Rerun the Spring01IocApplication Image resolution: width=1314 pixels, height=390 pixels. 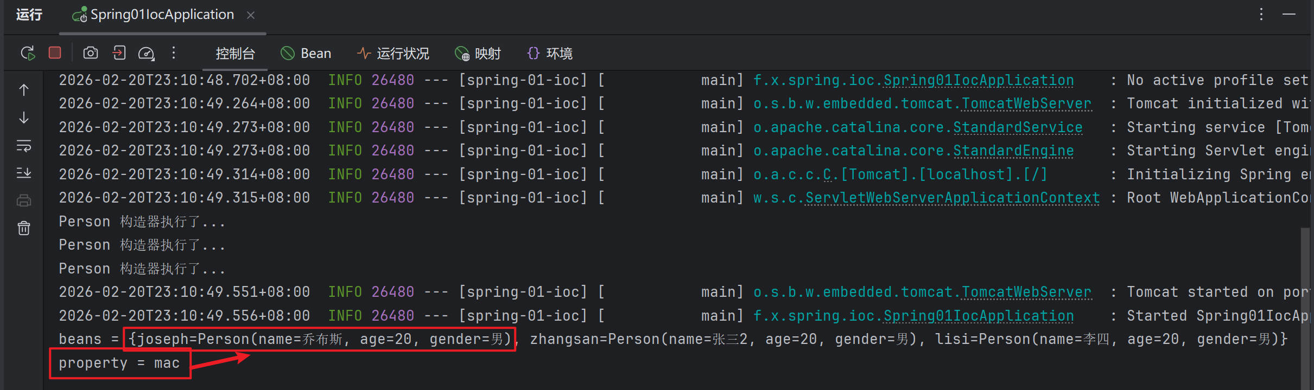(x=28, y=53)
